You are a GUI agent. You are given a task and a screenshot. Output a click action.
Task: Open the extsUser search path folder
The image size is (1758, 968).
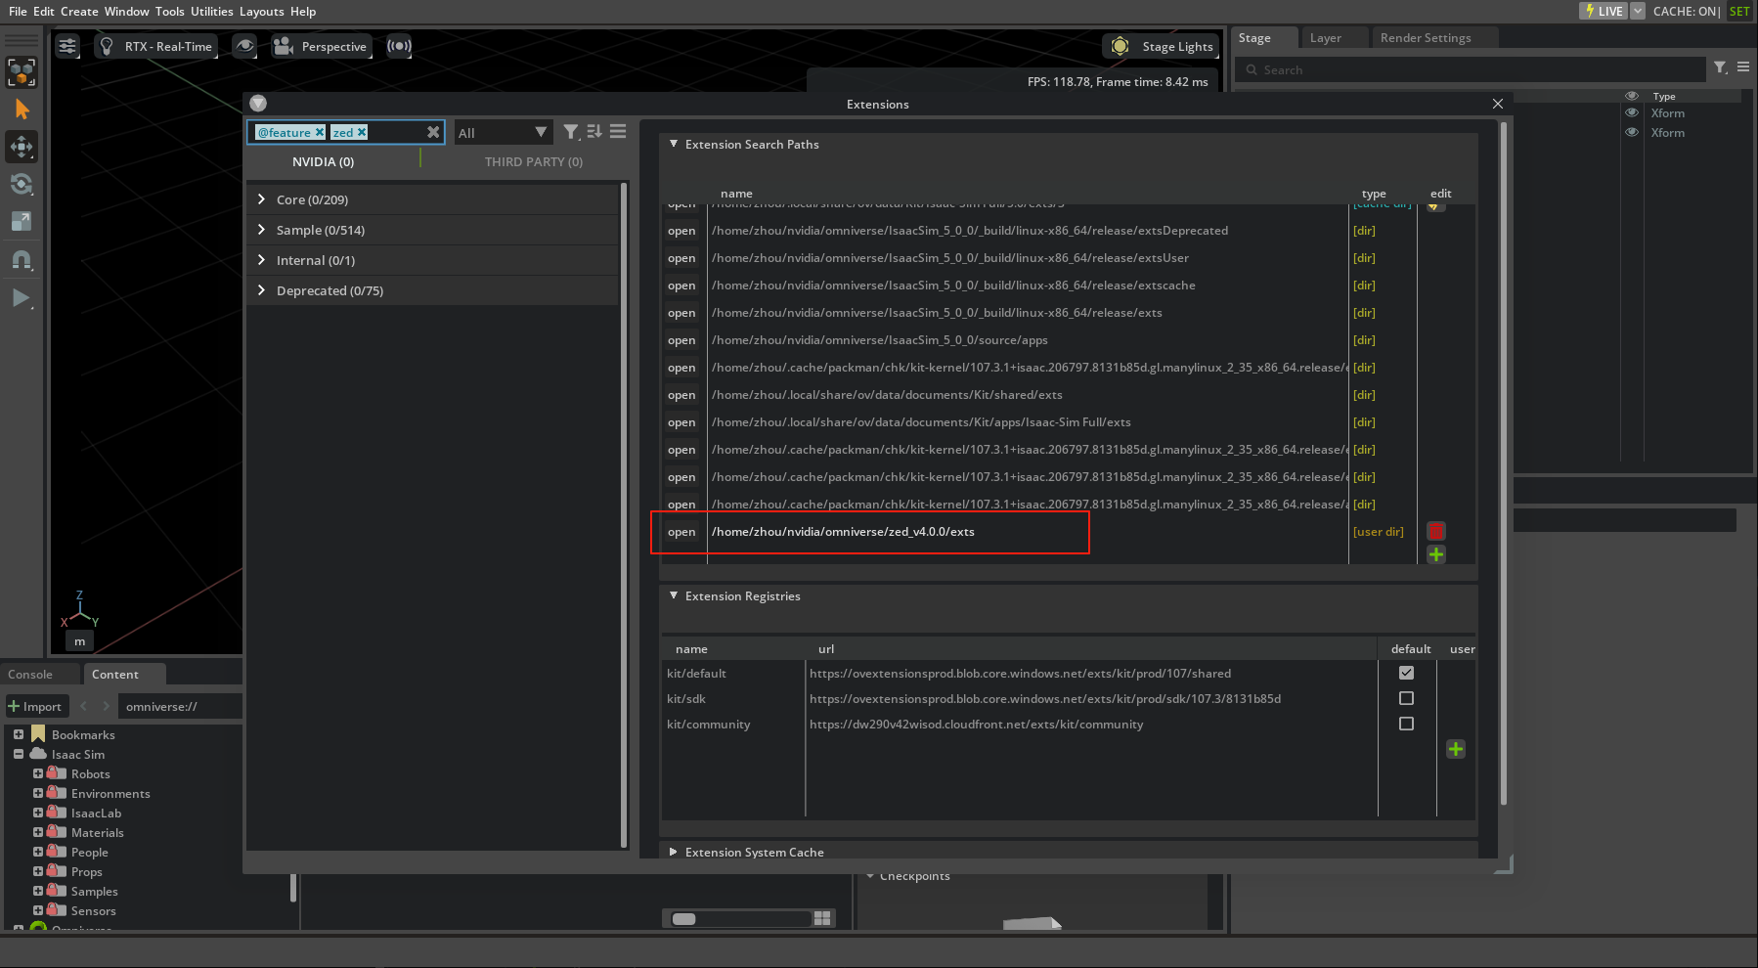681,258
